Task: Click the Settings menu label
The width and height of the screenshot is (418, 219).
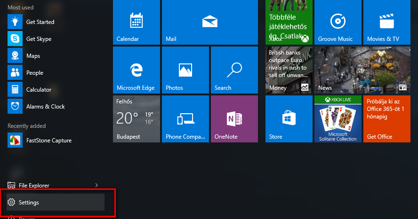Action: coord(29,203)
